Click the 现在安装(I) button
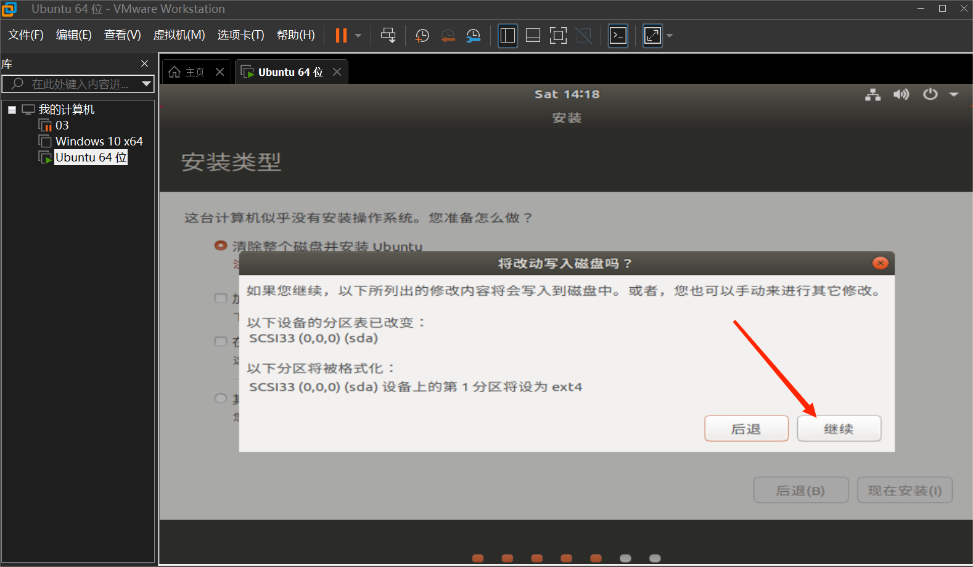Viewport: 973px width, 567px height. [x=905, y=491]
